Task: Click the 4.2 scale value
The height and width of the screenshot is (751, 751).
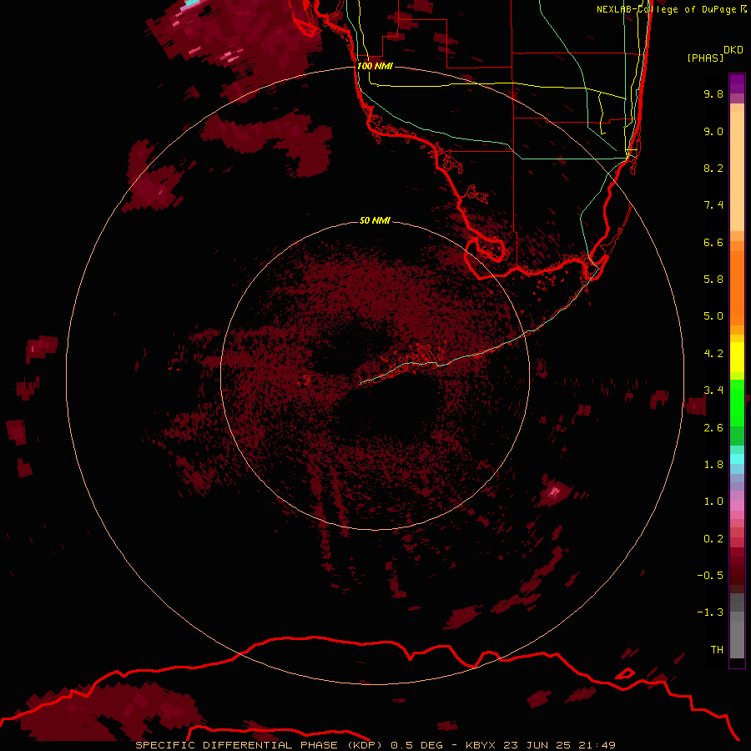Action: tap(713, 354)
